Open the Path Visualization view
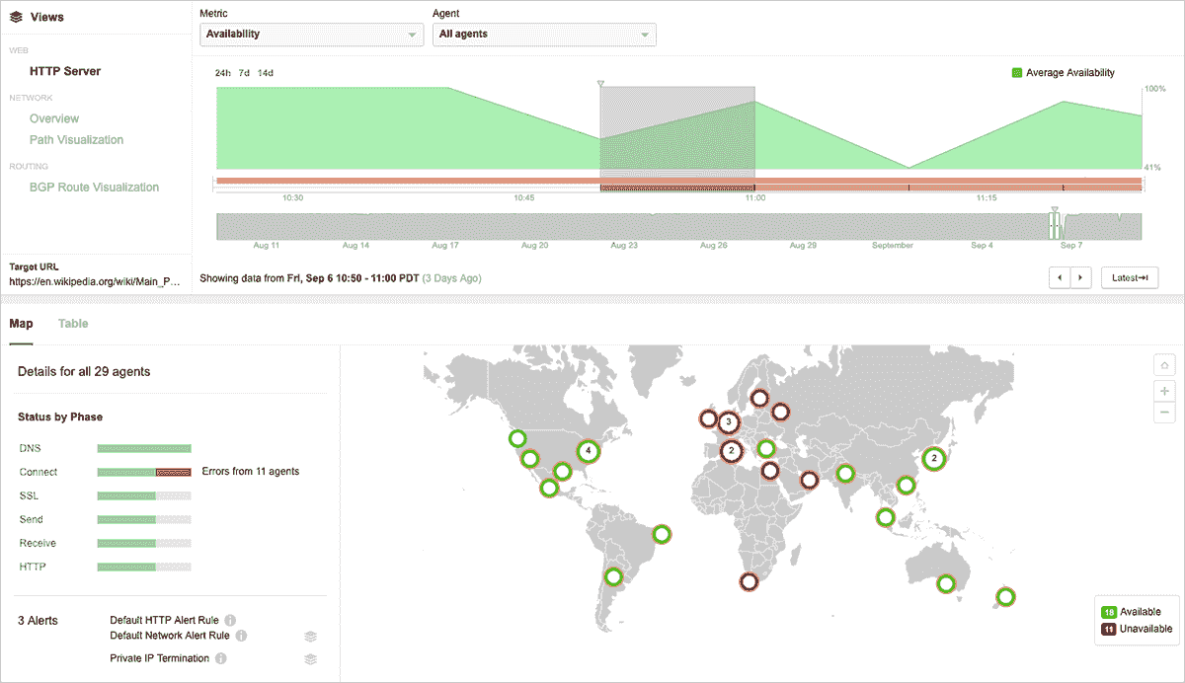Image resolution: width=1185 pixels, height=683 pixels. pos(76,140)
